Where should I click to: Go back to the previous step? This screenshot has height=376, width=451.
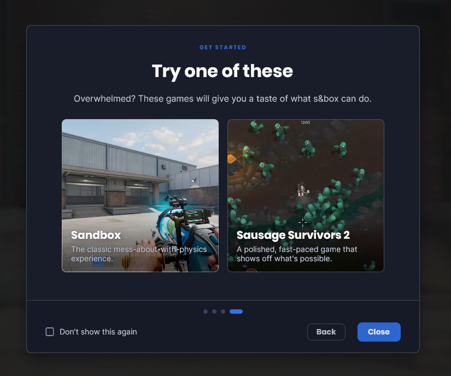tap(326, 332)
